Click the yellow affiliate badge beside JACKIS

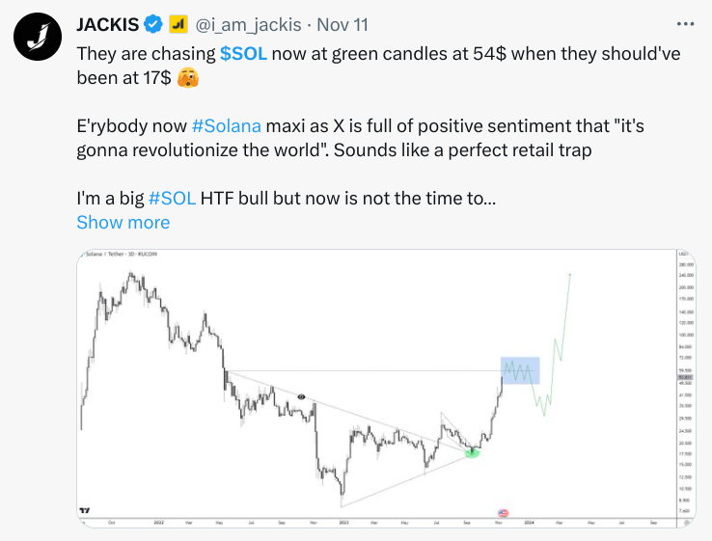(x=178, y=23)
